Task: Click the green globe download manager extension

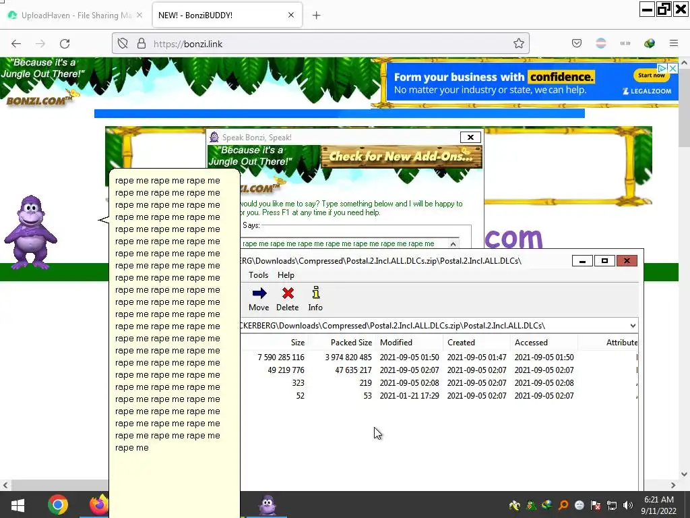Action: (x=649, y=44)
